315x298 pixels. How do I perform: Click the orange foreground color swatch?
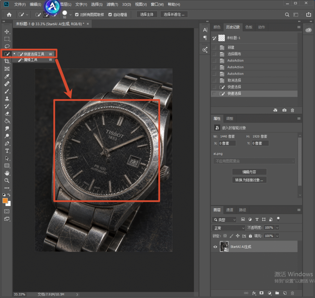tap(5, 201)
